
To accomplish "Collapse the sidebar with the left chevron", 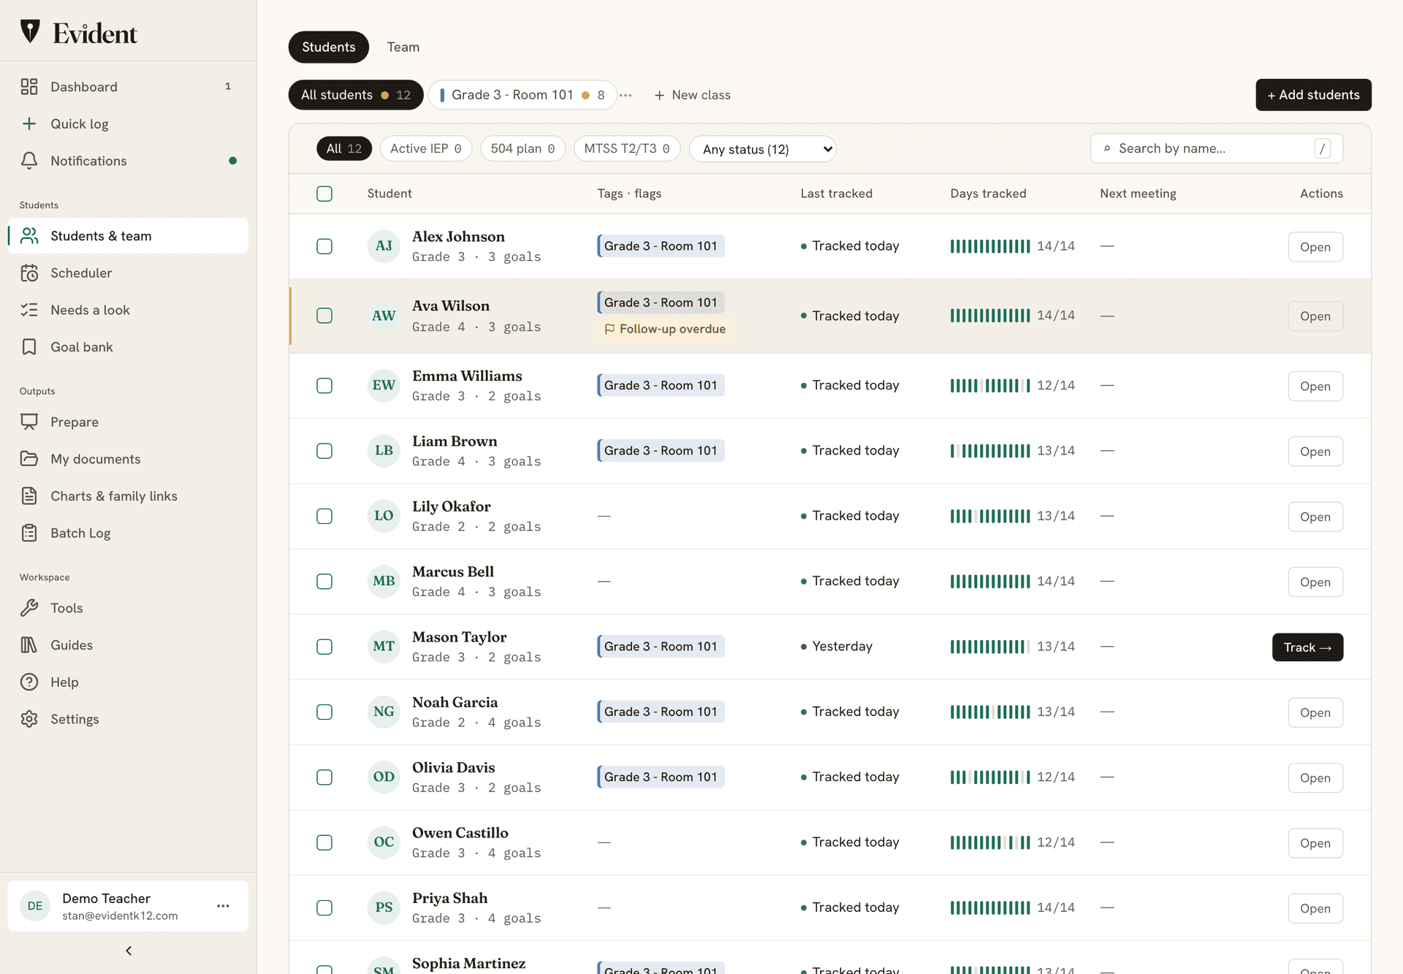I will click(x=129, y=951).
